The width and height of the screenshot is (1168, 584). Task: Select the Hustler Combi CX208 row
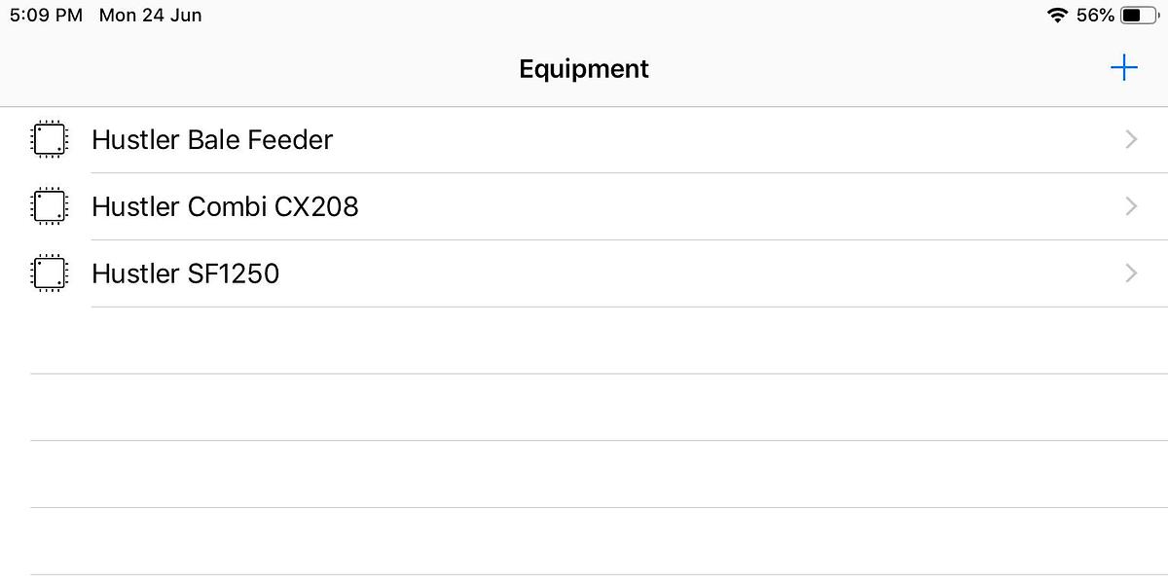[x=389, y=206]
